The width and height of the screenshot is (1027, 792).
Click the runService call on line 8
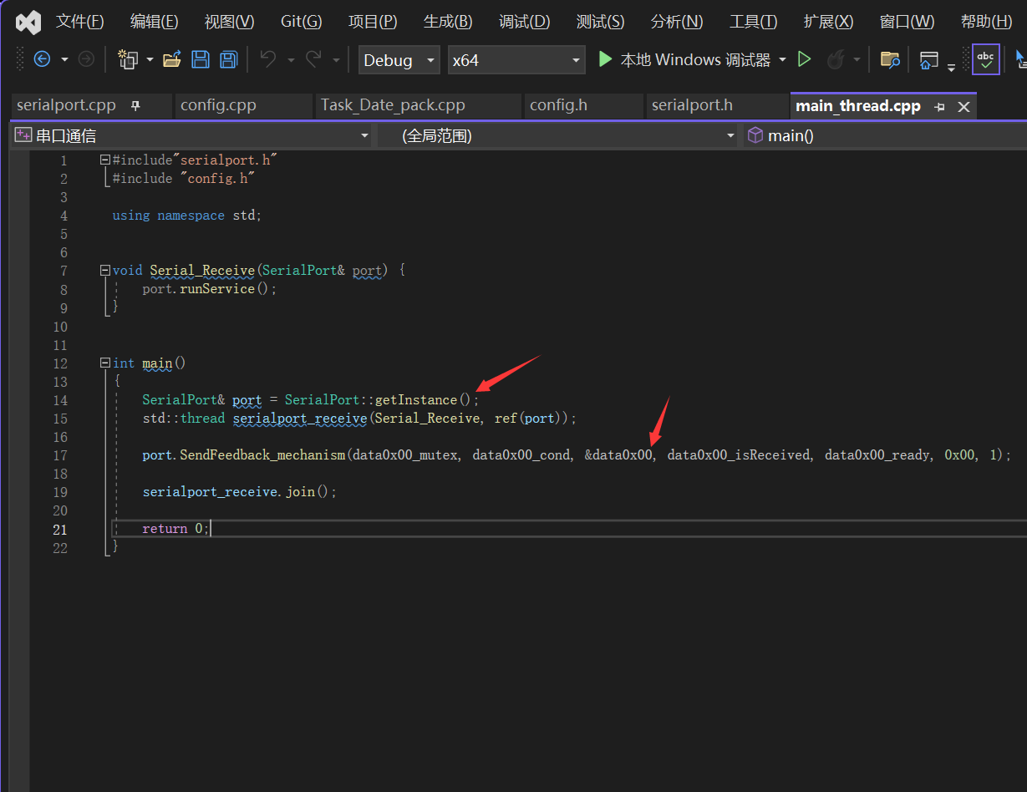click(217, 289)
